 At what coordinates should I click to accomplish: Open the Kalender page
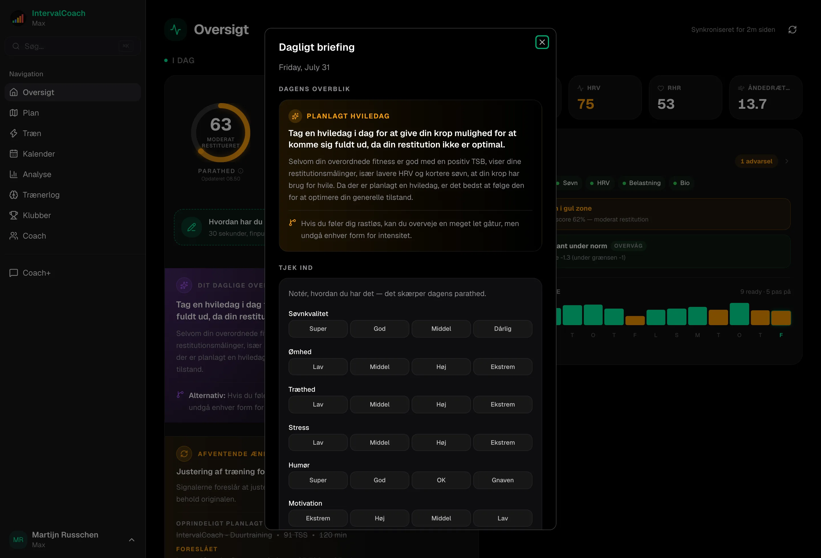73,154
